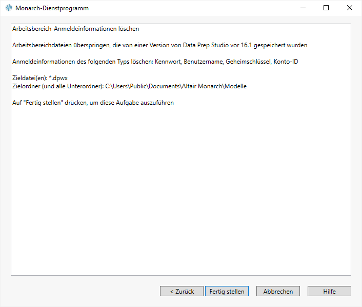Maximize the Monarch-Dienstprogramm window

tap(326, 8)
